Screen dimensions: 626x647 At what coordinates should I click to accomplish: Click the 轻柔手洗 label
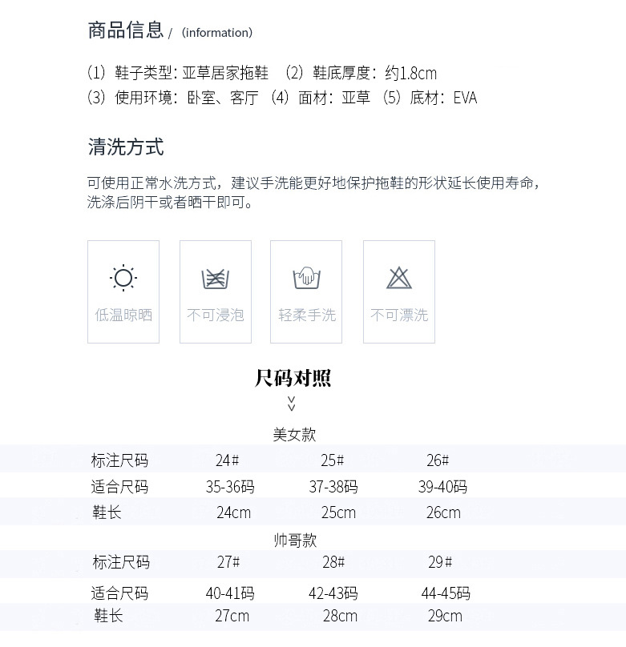(307, 315)
